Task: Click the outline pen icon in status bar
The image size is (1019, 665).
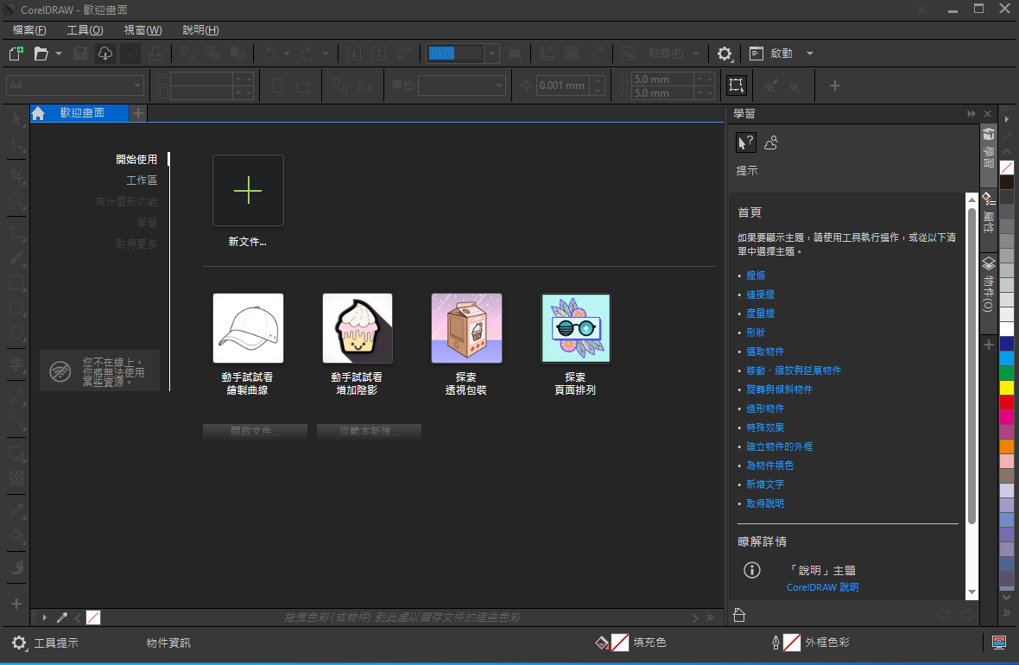Action: pyautogui.click(x=775, y=643)
